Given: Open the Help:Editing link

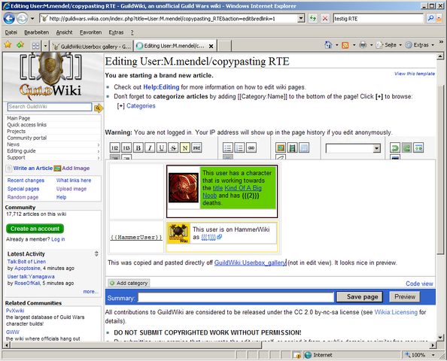Looking at the screenshot, I should tap(161, 87).
